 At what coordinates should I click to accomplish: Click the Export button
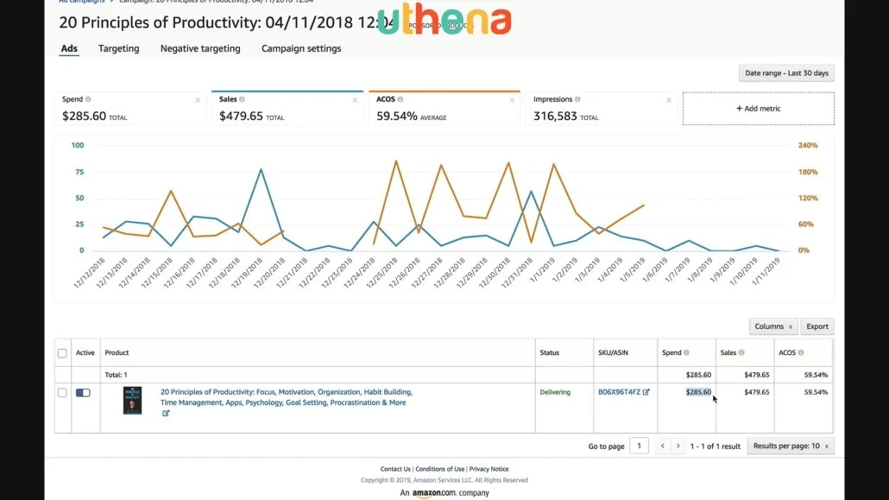[x=817, y=326]
